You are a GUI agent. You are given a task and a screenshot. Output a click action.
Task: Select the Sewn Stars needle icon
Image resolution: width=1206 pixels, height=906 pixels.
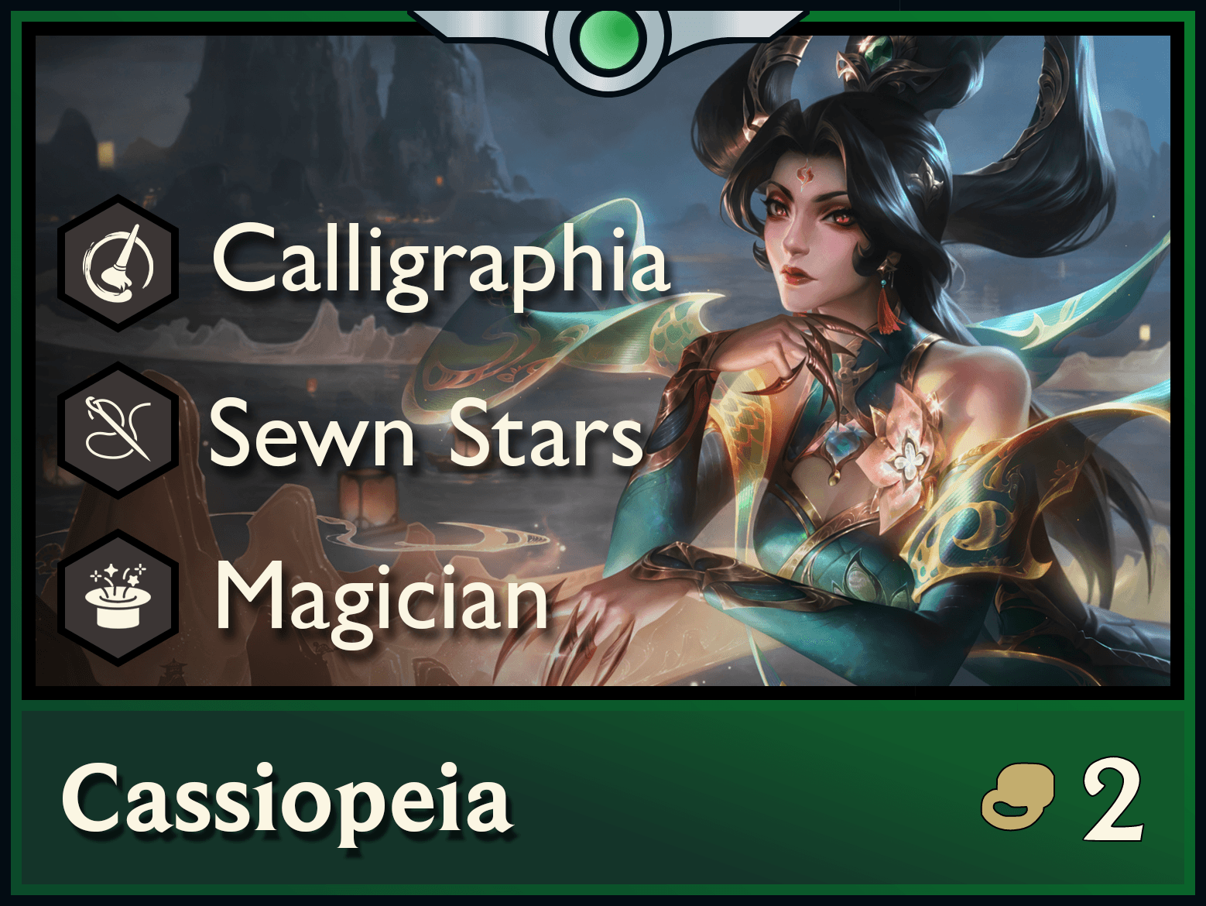(x=118, y=431)
